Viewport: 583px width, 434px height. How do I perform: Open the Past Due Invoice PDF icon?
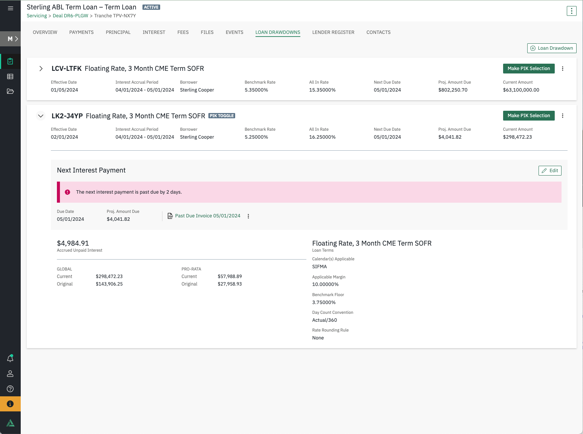click(170, 215)
